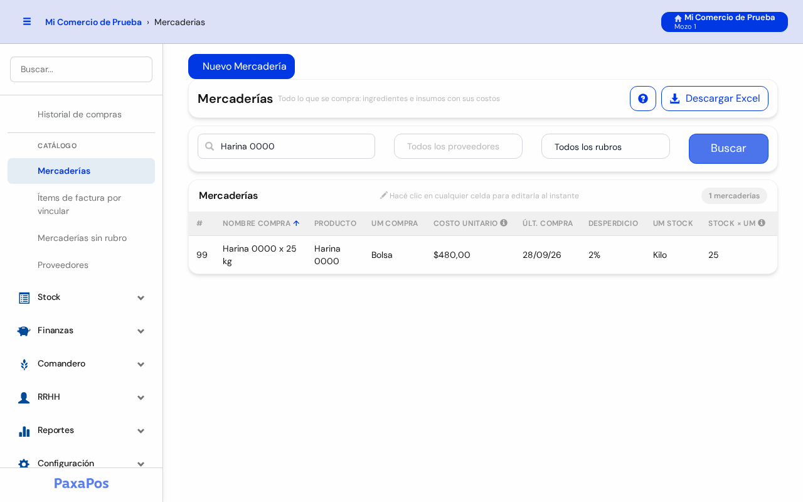Click the RRHH person icon
This screenshot has height=502, width=803.
tap(24, 398)
